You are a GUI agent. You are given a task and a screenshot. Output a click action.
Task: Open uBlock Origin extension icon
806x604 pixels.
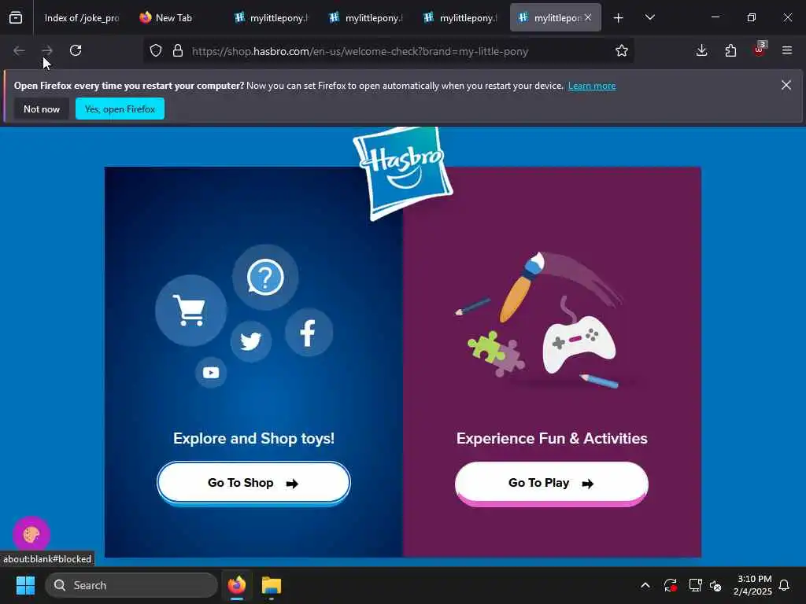pos(760,50)
